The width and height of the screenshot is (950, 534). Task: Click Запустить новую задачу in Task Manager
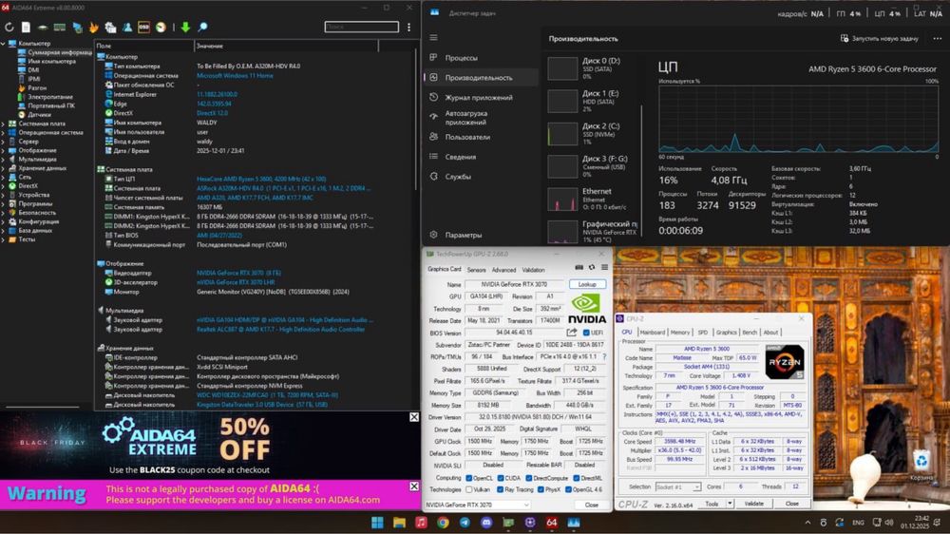(879, 38)
